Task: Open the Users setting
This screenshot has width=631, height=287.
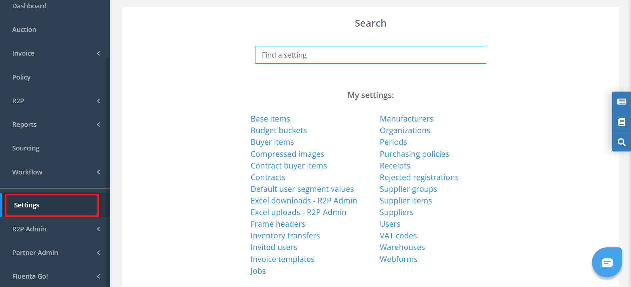Action: pyautogui.click(x=390, y=224)
